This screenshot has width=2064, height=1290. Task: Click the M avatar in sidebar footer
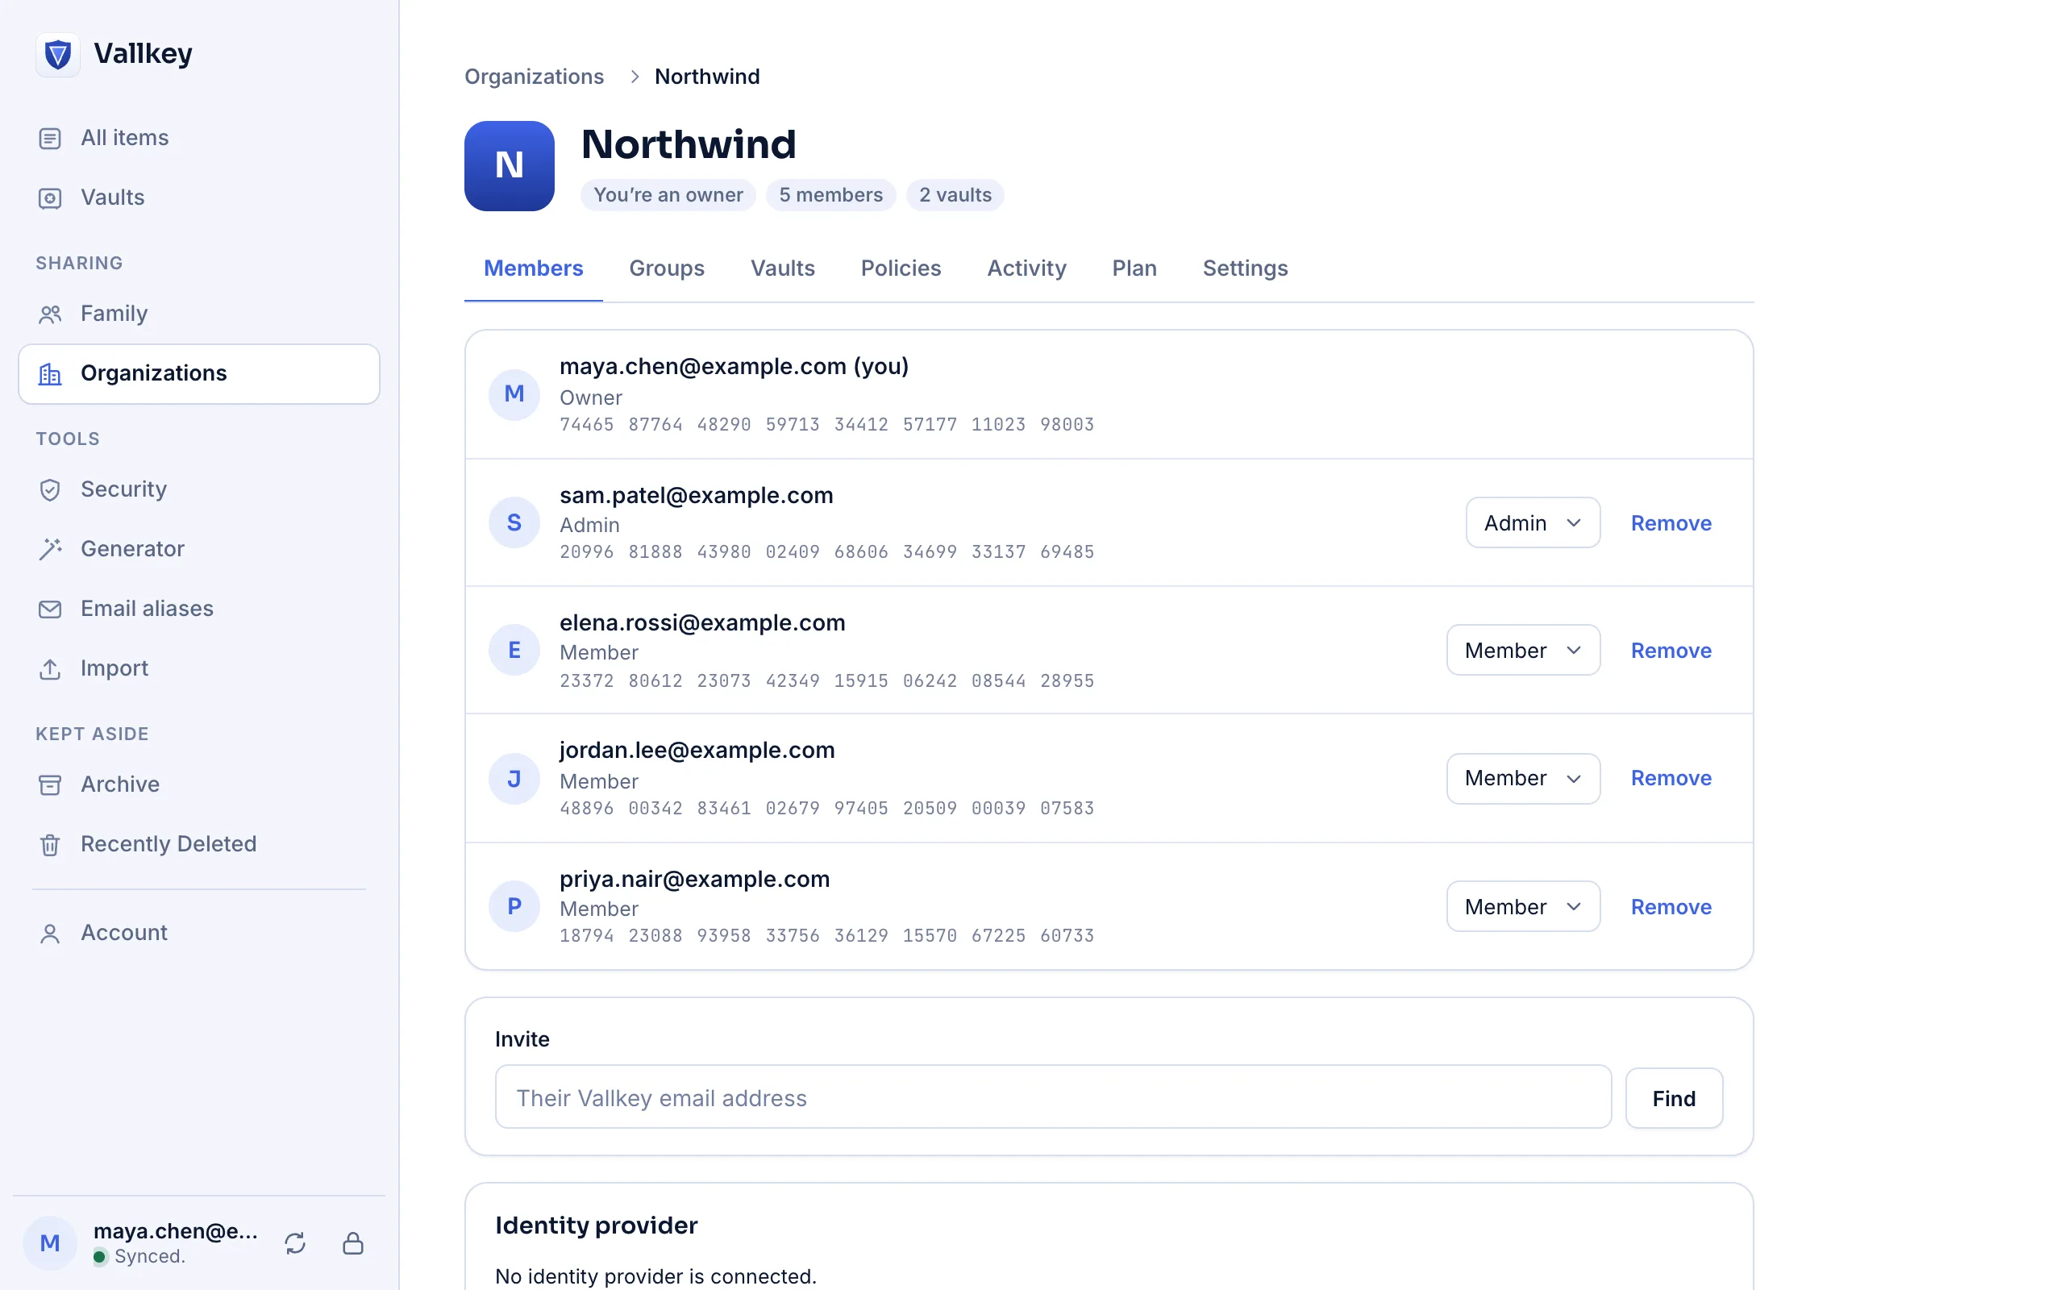click(49, 1243)
